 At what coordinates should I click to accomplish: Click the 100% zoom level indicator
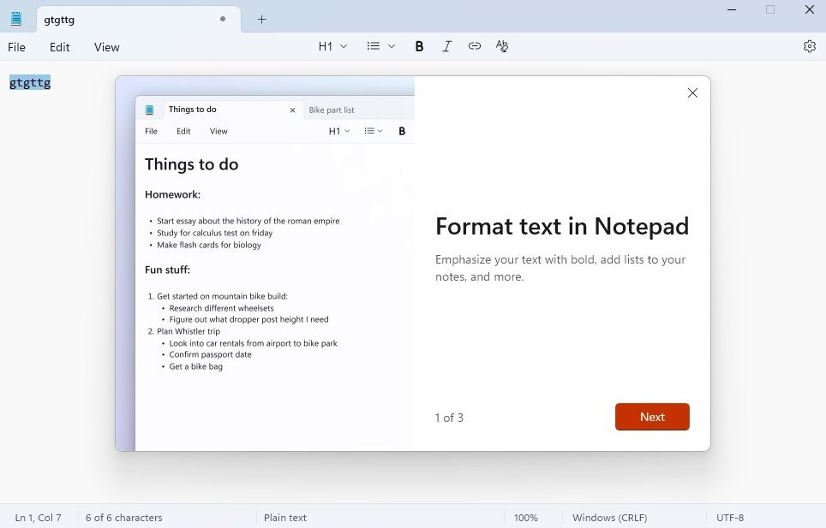[x=526, y=518]
